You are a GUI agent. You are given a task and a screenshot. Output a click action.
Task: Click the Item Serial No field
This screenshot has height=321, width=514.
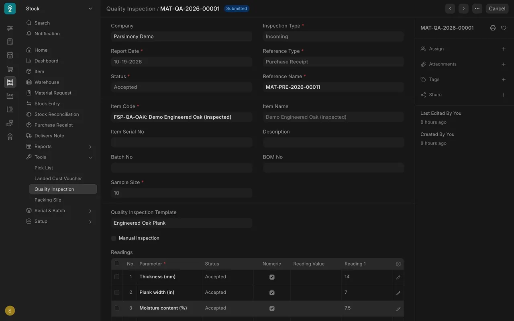coord(182,142)
